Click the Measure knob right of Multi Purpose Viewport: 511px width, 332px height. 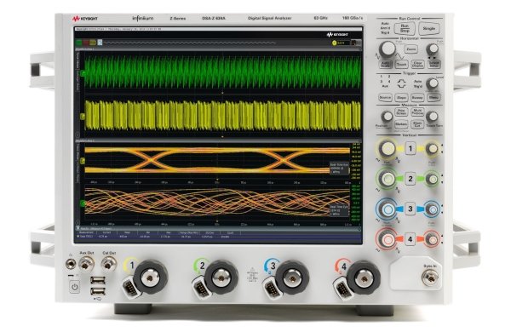pos(432,117)
